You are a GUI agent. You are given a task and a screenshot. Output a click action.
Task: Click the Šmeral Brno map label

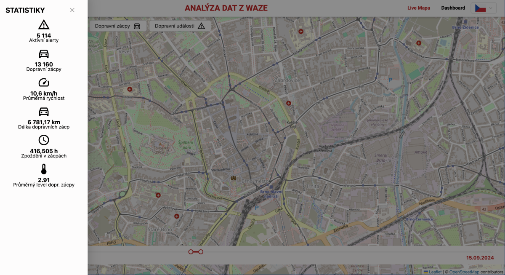tap(380, 158)
